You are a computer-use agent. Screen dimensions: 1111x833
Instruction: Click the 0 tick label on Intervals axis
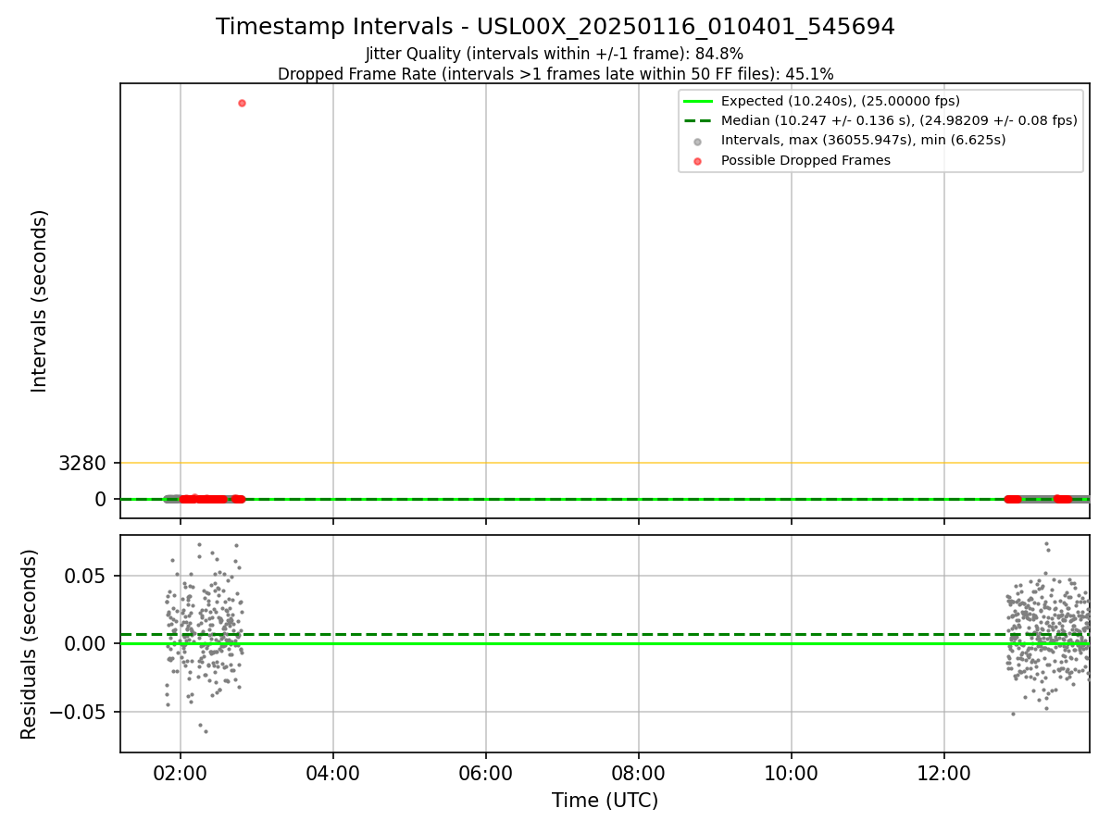102,499
